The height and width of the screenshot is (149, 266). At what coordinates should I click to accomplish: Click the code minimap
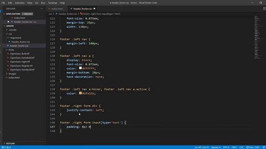click(259, 37)
